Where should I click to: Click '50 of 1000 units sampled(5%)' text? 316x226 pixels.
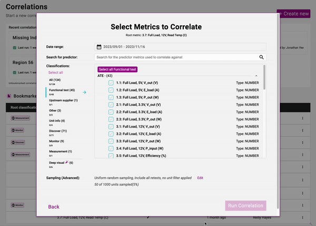(x=116, y=184)
